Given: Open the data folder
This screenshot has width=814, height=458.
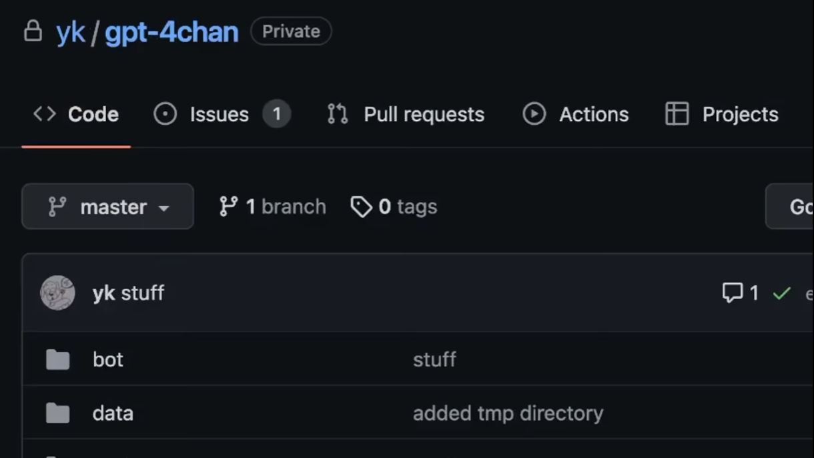Looking at the screenshot, I should (x=113, y=413).
